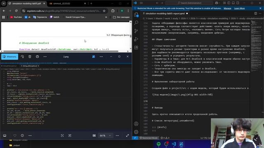Open the Accounts menu in VS Code
Image resolution: width=264 pixels, height=148 pixels.
[136, 124]
